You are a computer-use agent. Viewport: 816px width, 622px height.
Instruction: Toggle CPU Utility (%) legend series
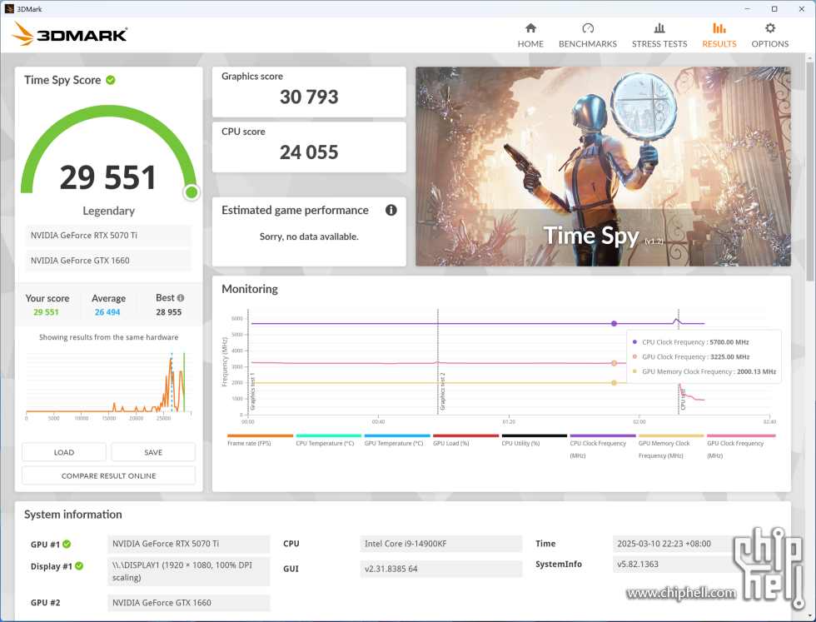[534, 440]
